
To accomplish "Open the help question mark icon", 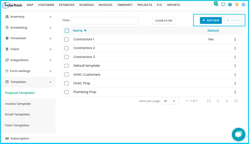I will click(x=230, y=4).
